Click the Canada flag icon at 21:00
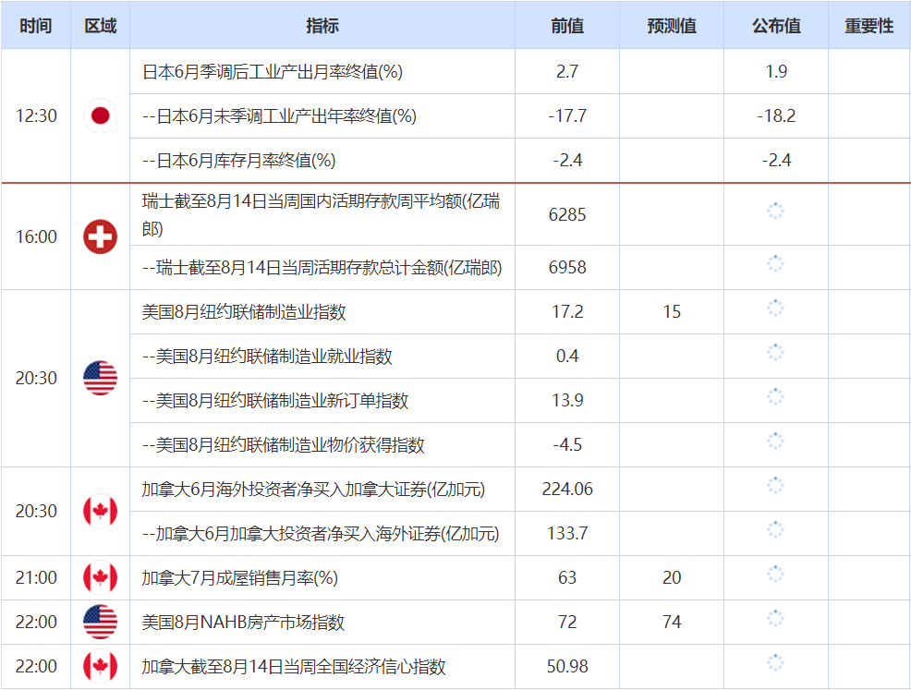This screenshot has height=690, width=911. tap(100, 577)
